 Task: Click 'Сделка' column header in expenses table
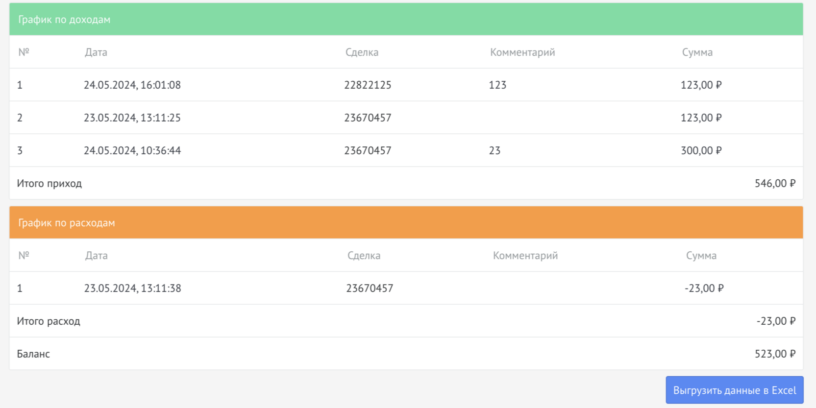[364, 256]
